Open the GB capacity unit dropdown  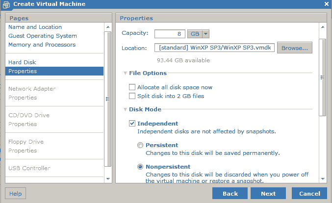pos(199,34)
